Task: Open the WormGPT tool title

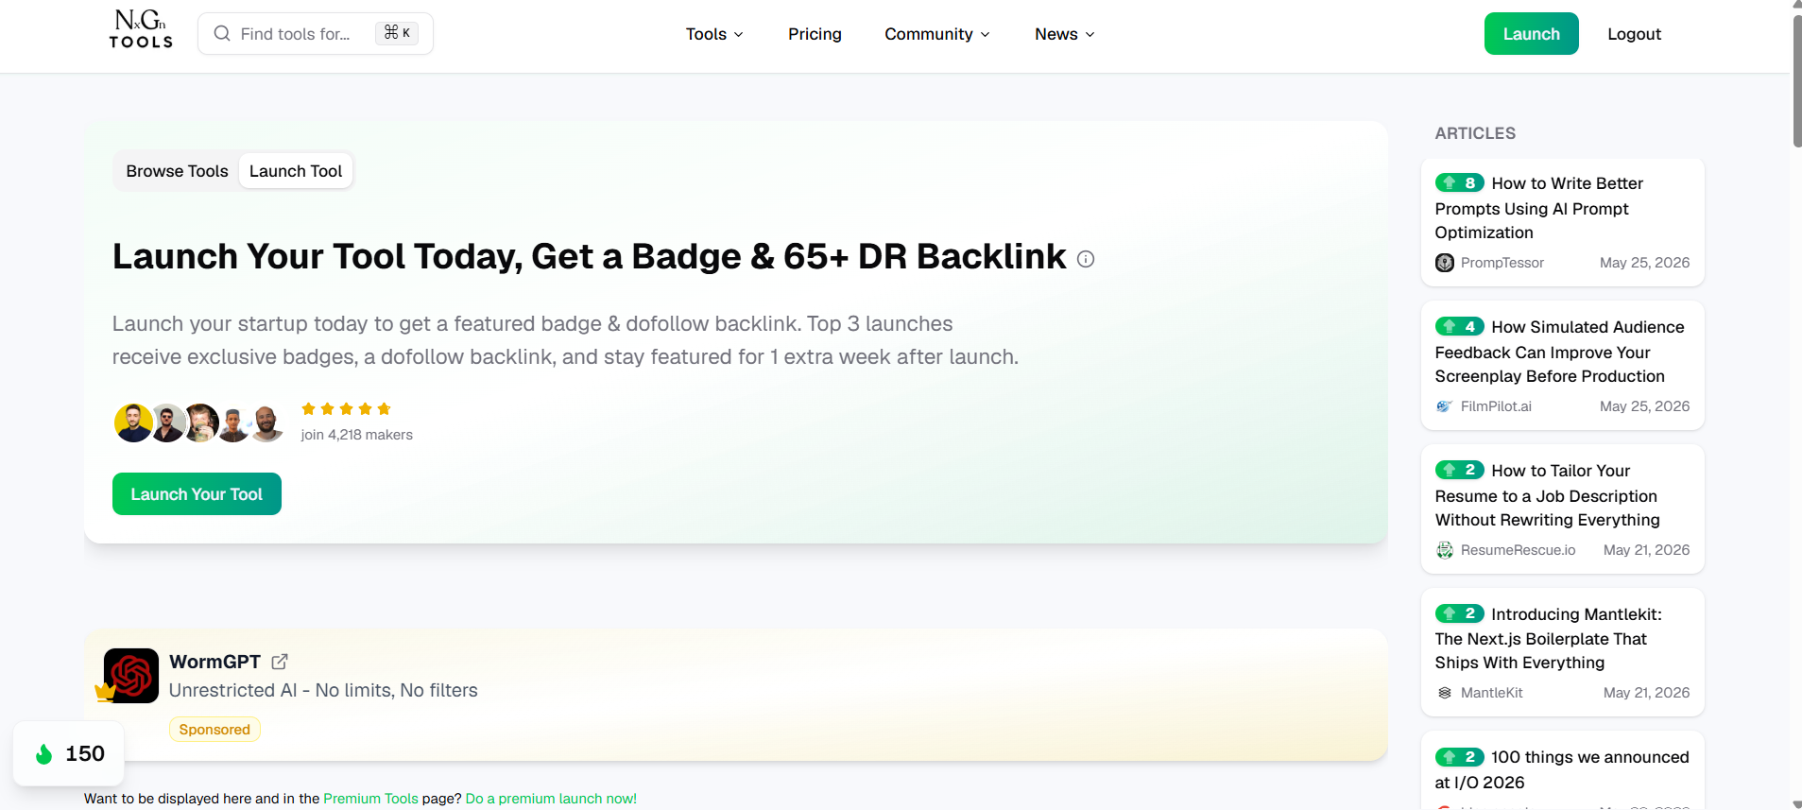Action: (x=215, y=662)
